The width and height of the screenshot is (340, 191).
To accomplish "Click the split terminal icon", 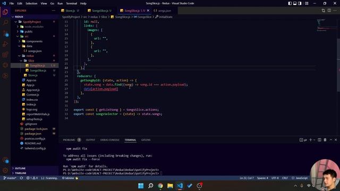I will 319,140.
